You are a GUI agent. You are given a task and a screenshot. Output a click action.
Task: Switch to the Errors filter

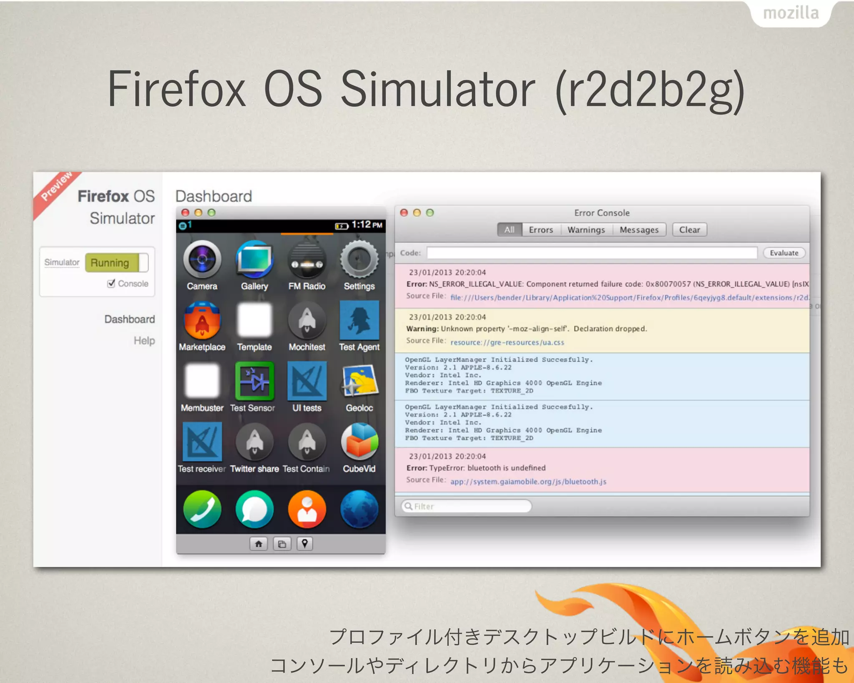pyautogui.click(x=541, y=230)
